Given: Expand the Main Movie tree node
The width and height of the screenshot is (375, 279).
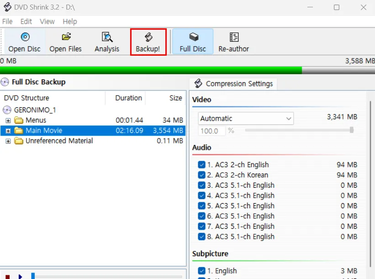Looking at the screenshot, I should pyautogui.click(x=8, y=131).
